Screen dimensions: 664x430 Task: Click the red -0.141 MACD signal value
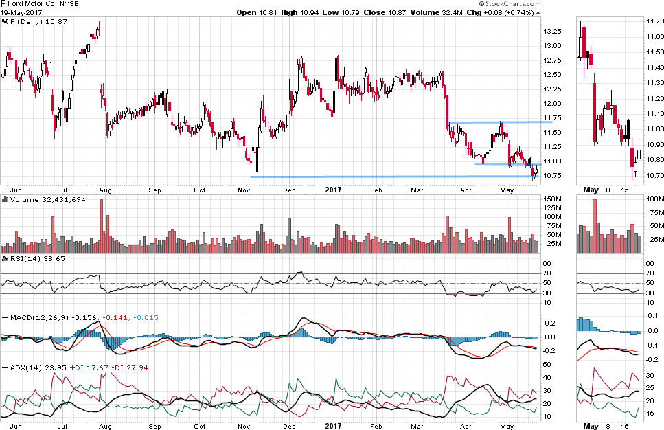pos(115,317)
